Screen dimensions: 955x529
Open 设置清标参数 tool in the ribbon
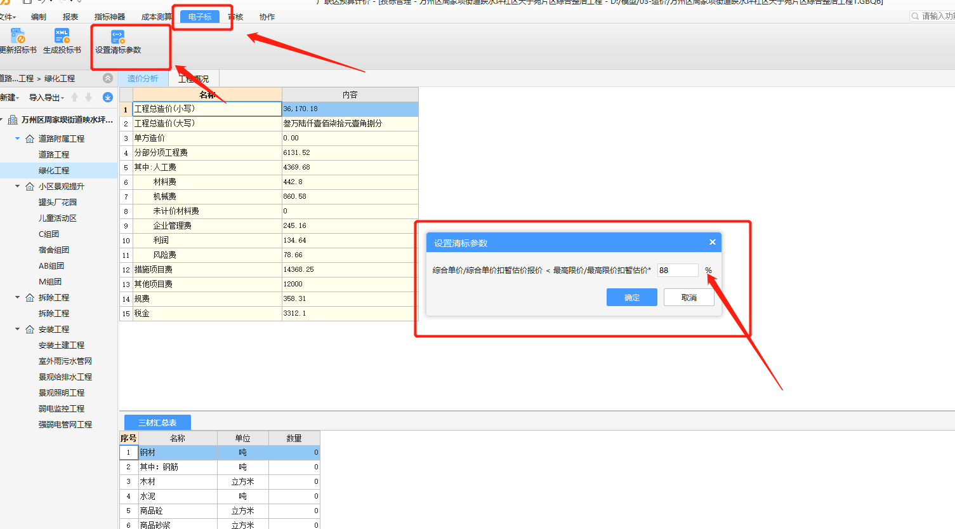coord(118,43)
